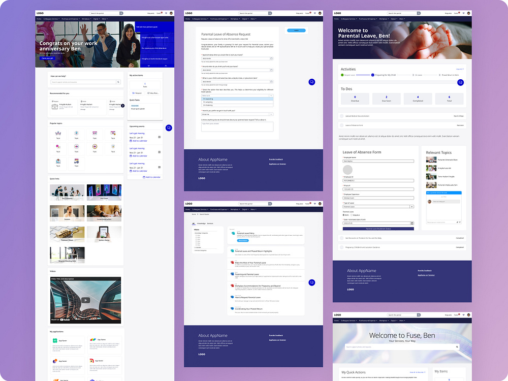Expand the Type of Leave dropdown

point(411,206)
